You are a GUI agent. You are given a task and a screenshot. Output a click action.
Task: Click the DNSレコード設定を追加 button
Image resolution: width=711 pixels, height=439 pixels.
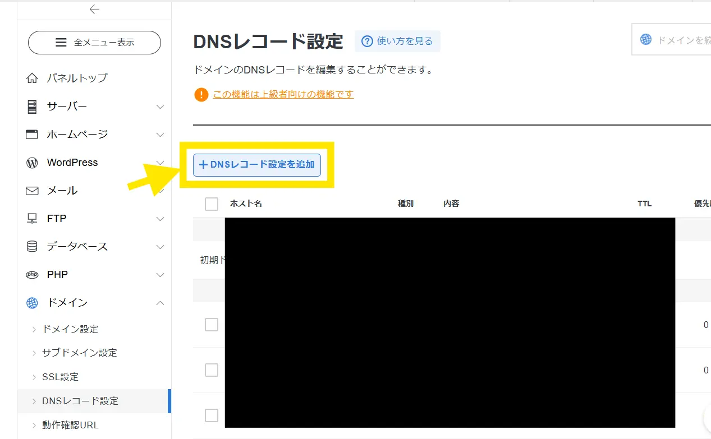tap(257, 165)
